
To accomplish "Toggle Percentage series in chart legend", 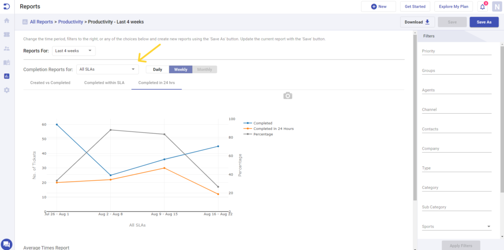I will point(258,134).
